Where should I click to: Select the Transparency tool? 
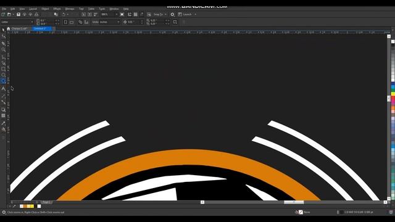pos(3,115)
